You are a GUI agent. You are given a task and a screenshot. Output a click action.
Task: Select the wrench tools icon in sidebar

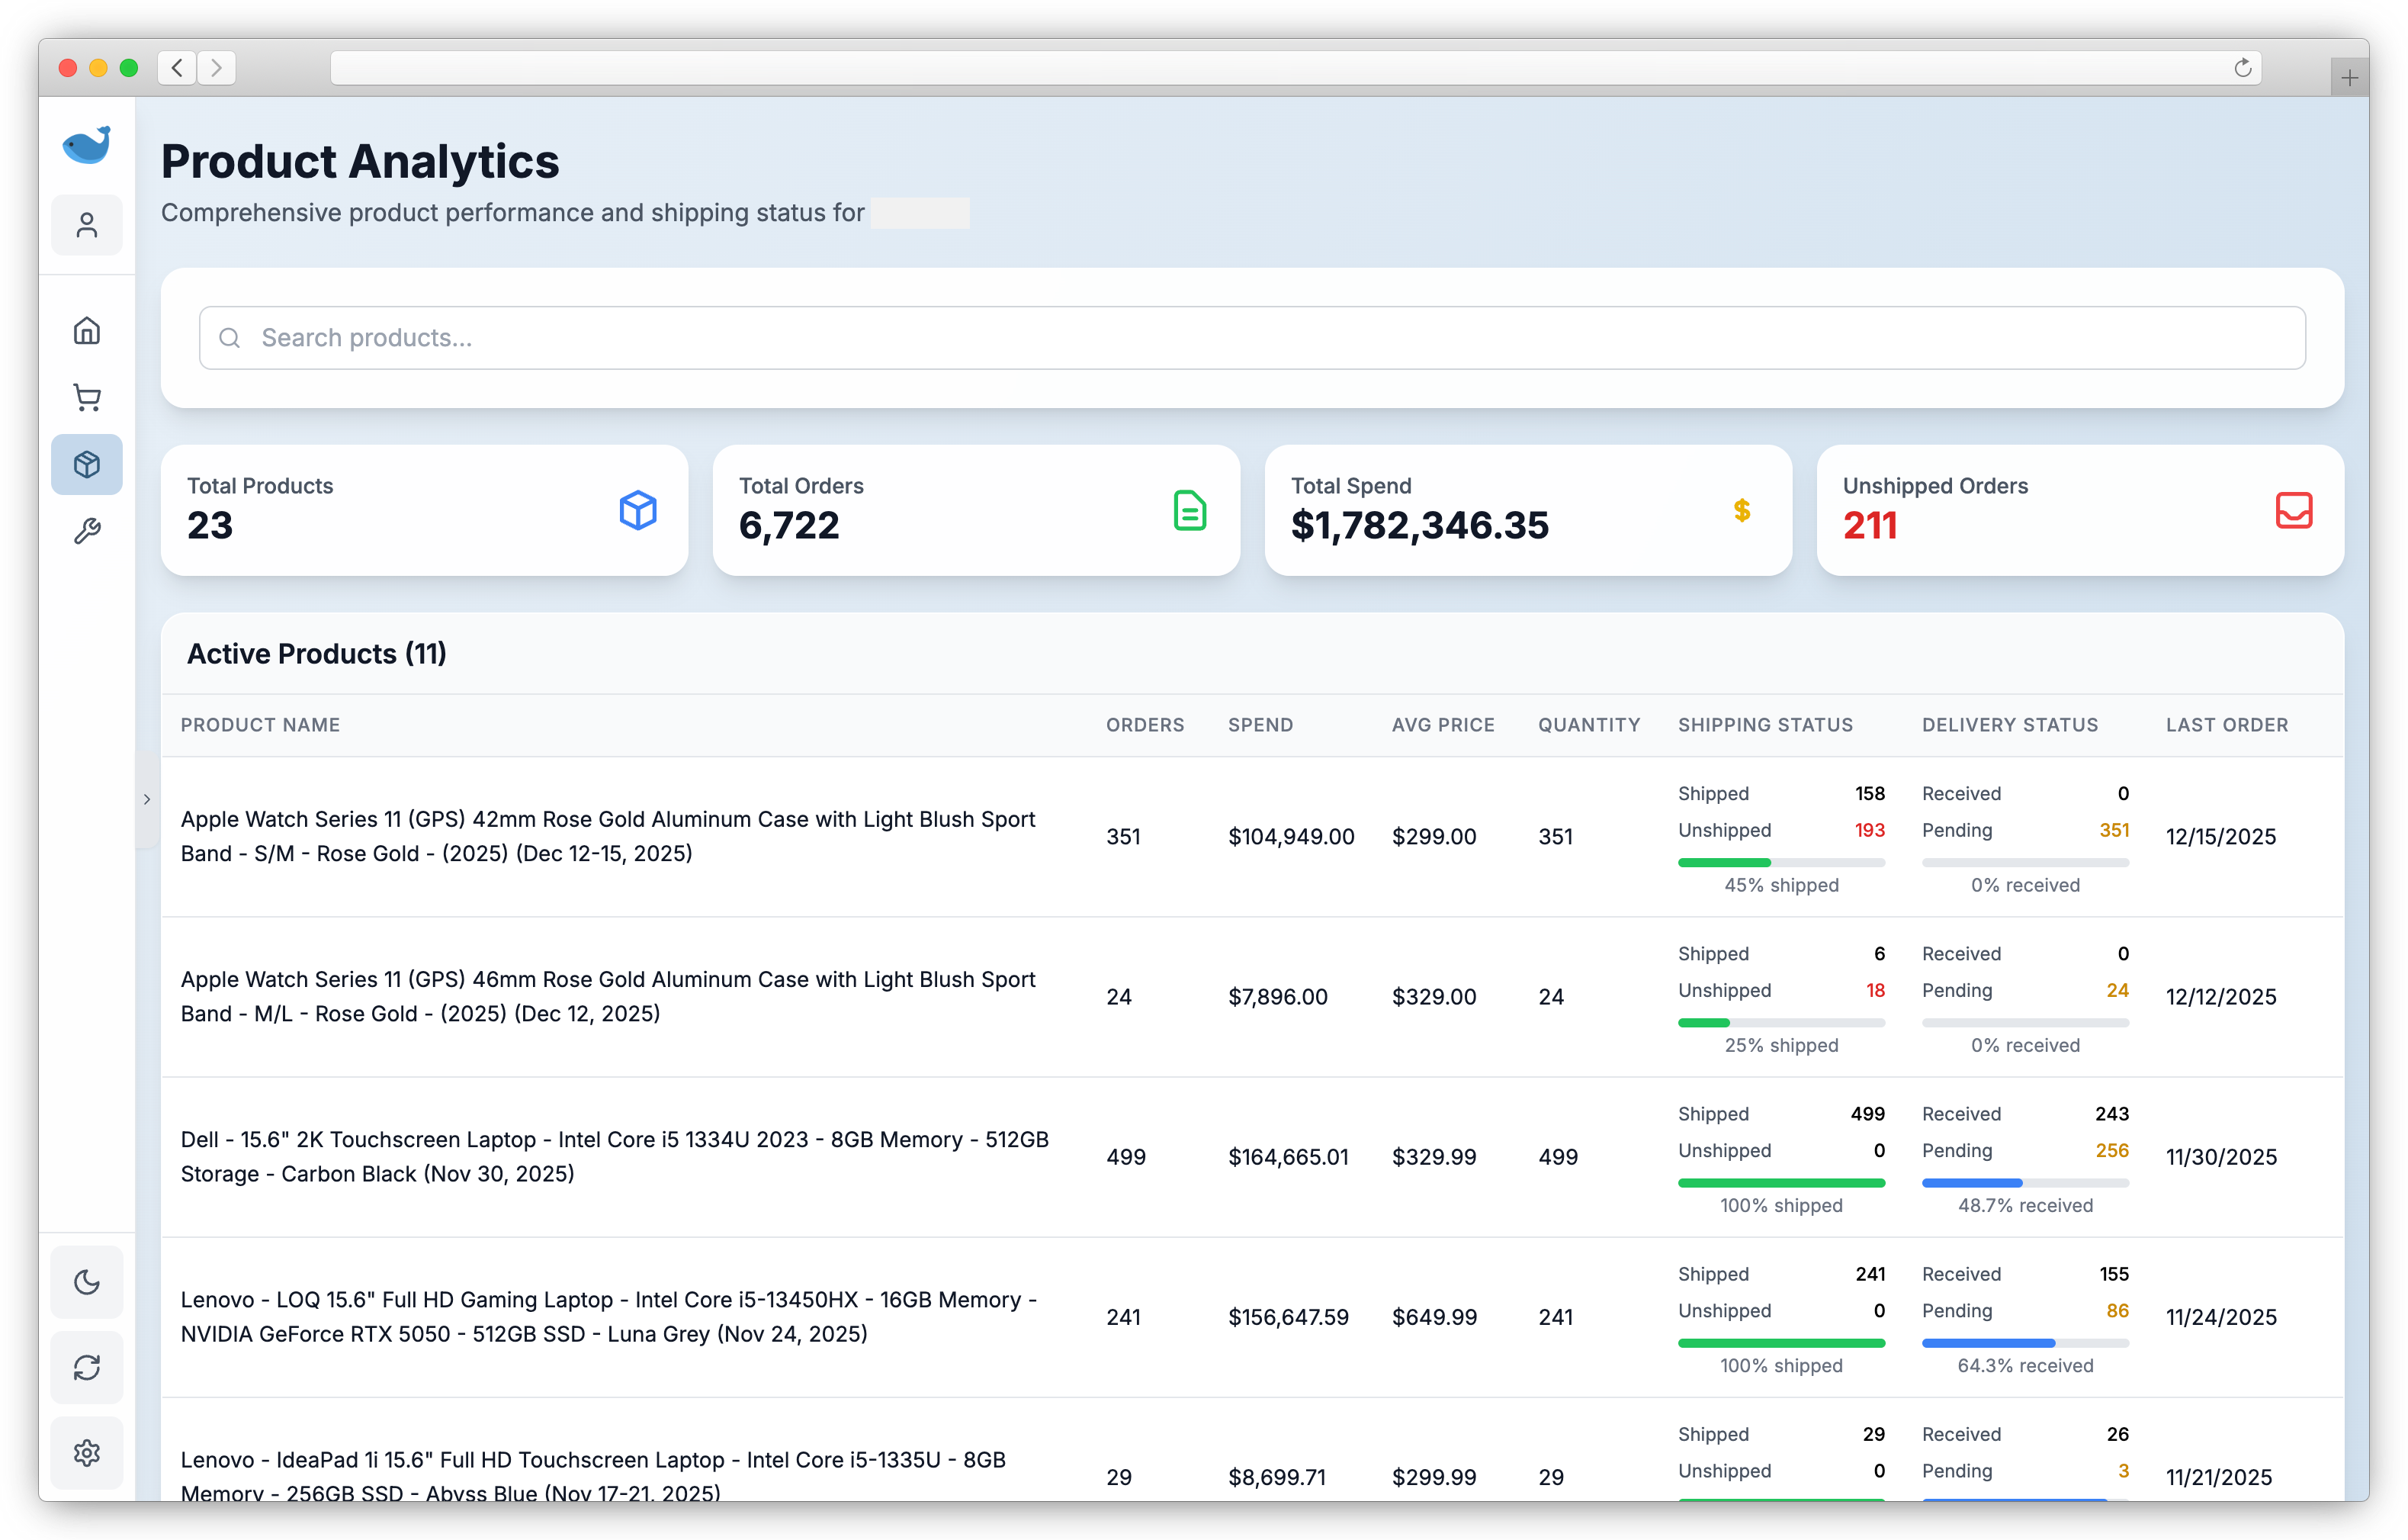(87, 530)
